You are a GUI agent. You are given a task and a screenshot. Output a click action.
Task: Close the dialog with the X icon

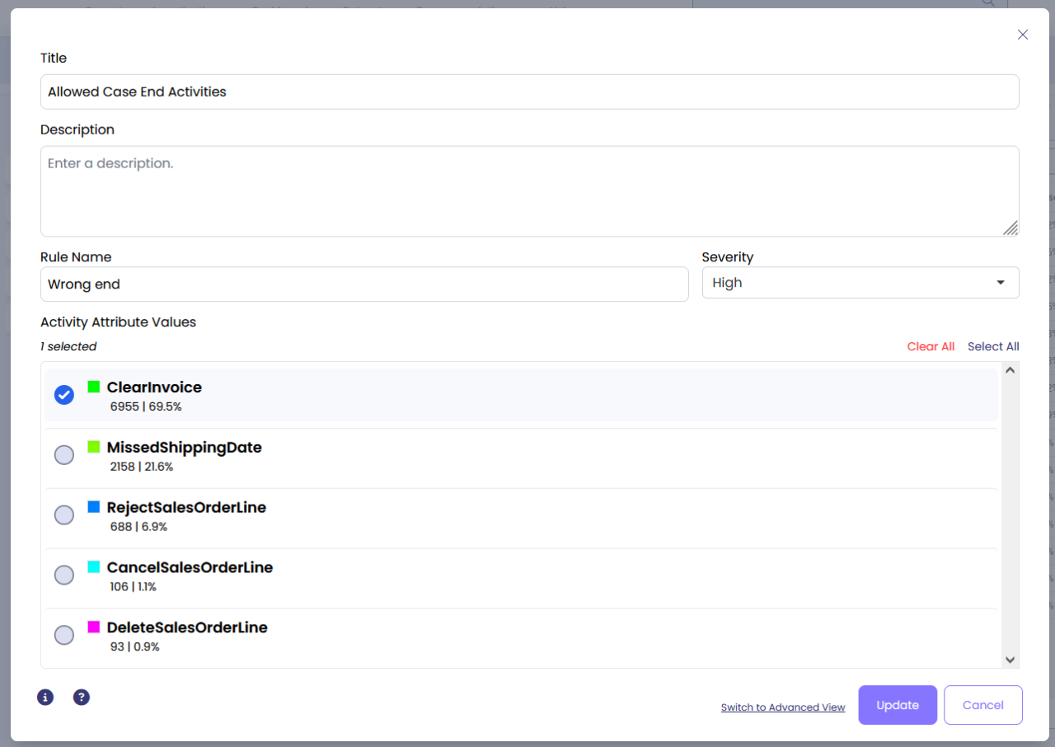point(1023,35)
